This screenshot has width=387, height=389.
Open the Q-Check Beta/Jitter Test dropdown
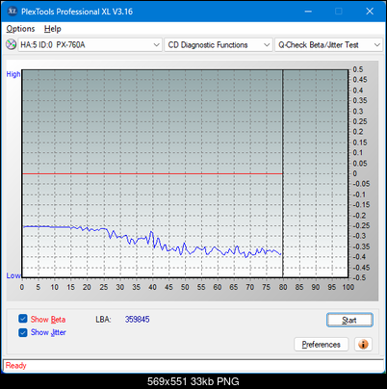click(x=328, y=45)
